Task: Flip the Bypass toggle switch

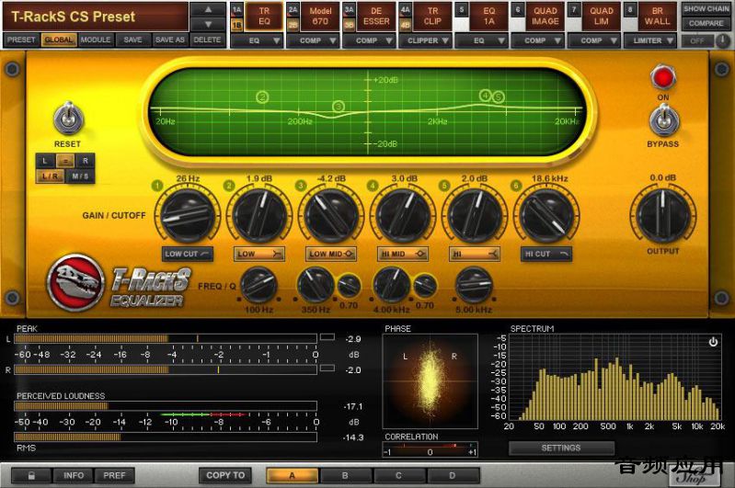Action: pos(664,119)
